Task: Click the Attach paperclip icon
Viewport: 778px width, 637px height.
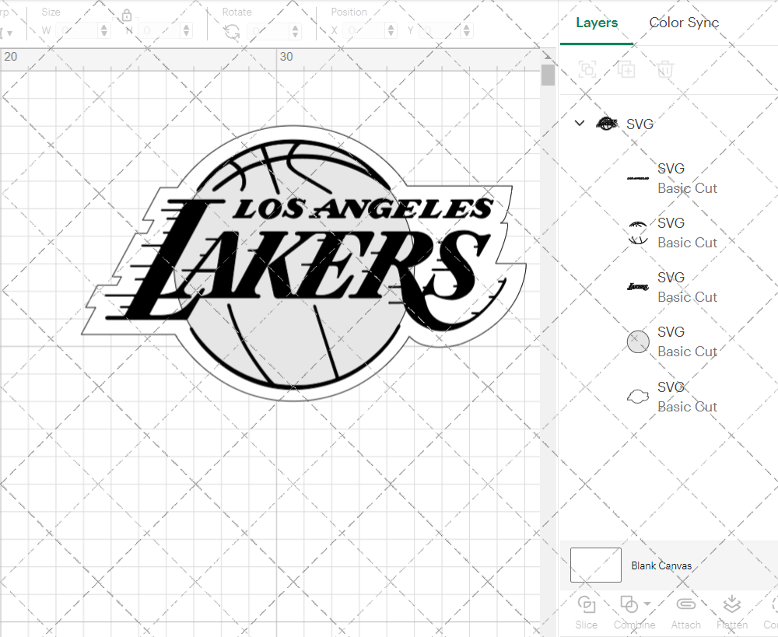Action: 685,604
